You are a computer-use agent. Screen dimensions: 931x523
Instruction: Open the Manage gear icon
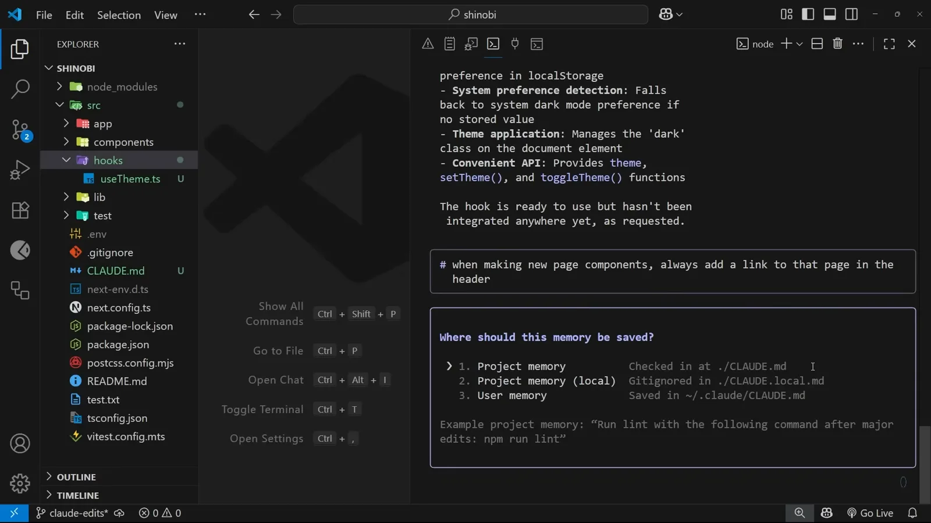[20, 483]
